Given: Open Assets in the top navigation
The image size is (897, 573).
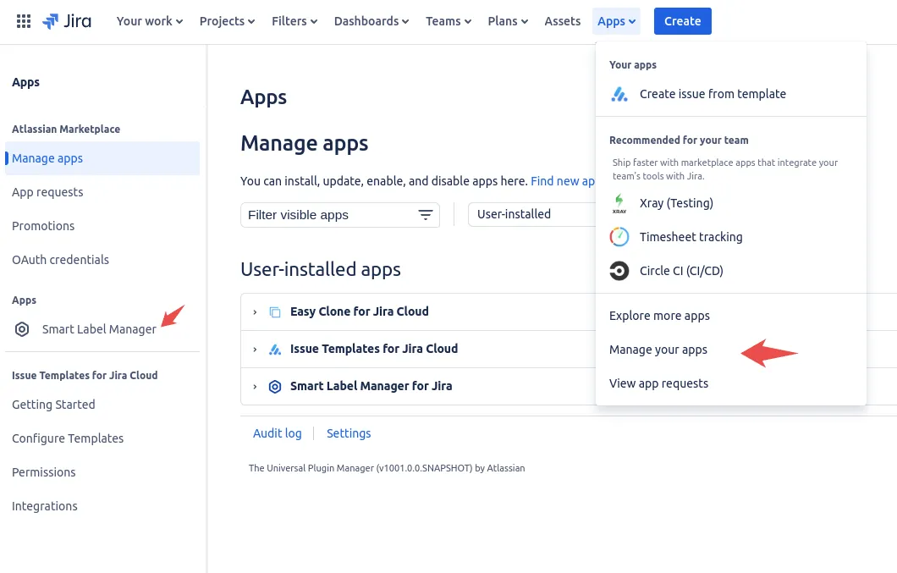Looking at the screenshot, I should (563, 21).
